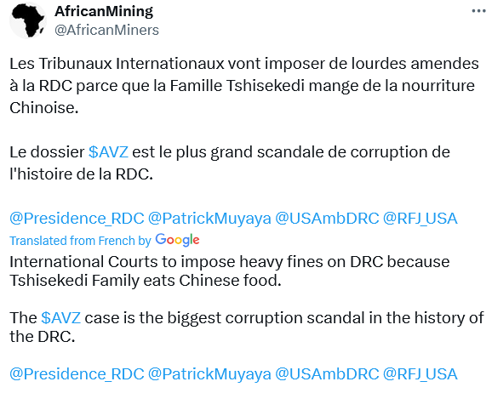The image size is (492, 393).
Task: Open @RFJ_USA mention in original tweet
Action: [x=420, y=219]
